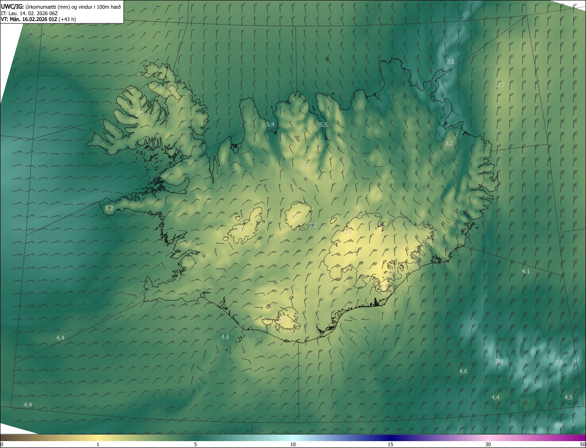
Task: Select the 5 mark on color scale
Action: tap(195, 444)
